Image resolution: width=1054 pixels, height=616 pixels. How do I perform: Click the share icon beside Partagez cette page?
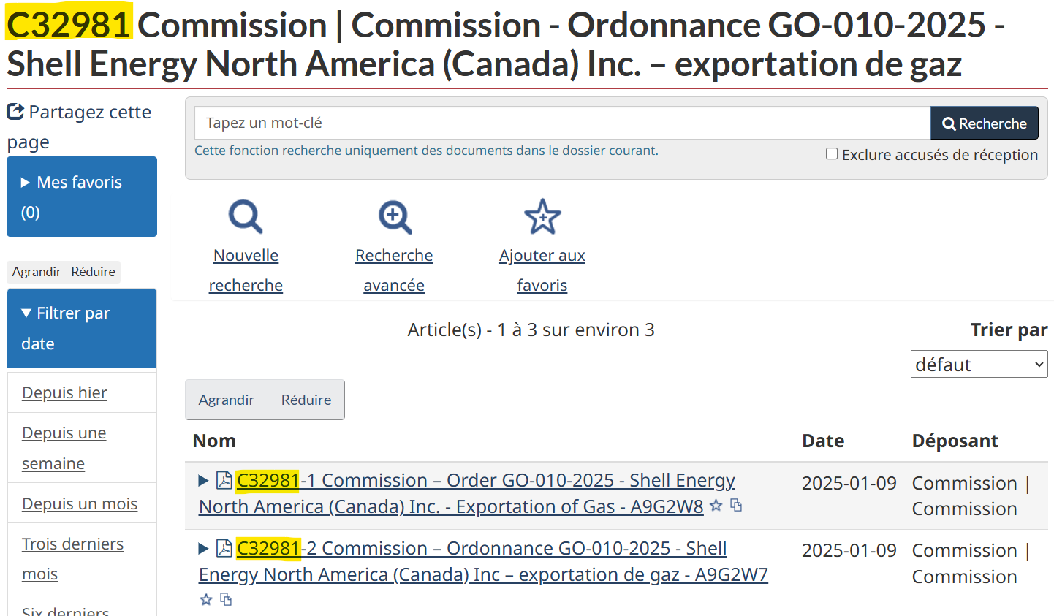[15, 112]
